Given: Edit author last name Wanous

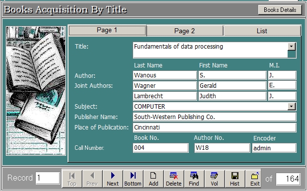Looking at the screenshot, I should (165, 75).
